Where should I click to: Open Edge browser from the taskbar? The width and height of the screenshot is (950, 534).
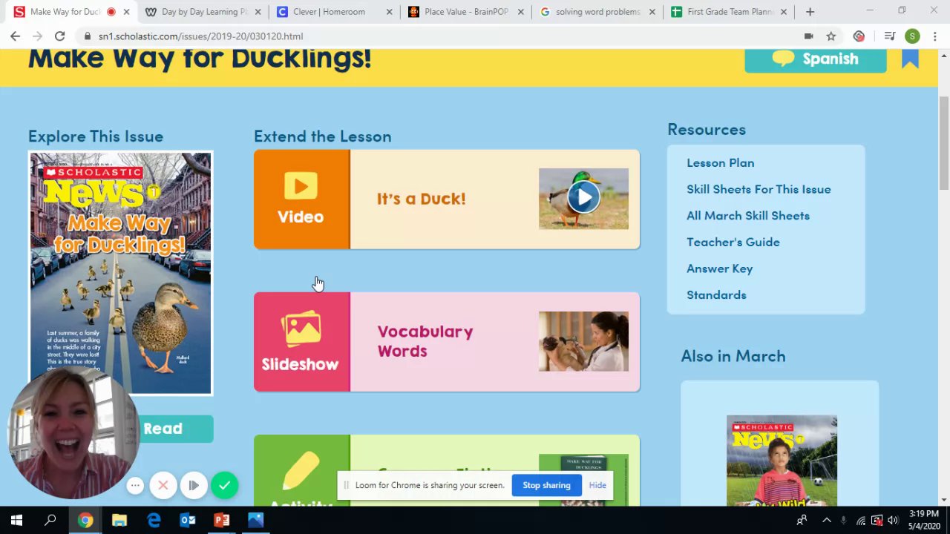point(154,521)
